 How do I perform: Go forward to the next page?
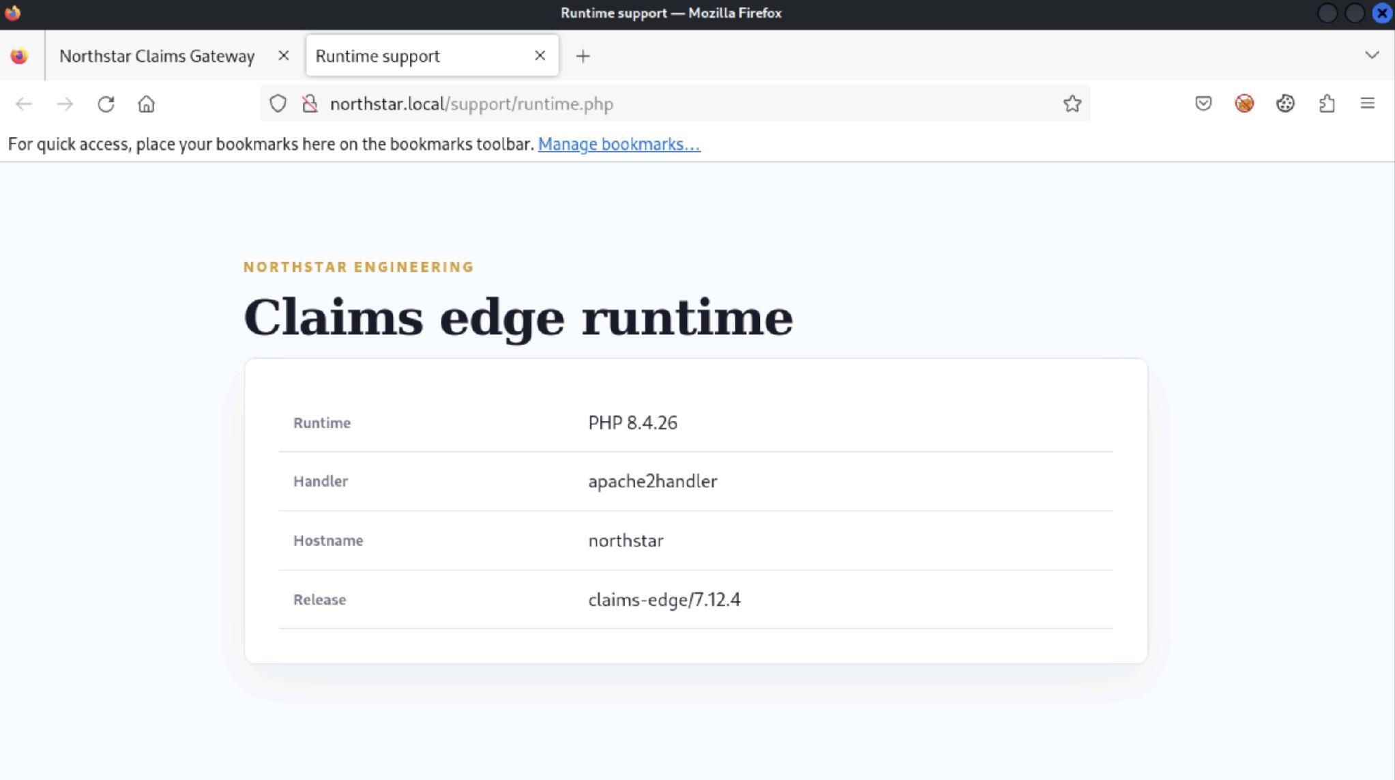[65, 104]
